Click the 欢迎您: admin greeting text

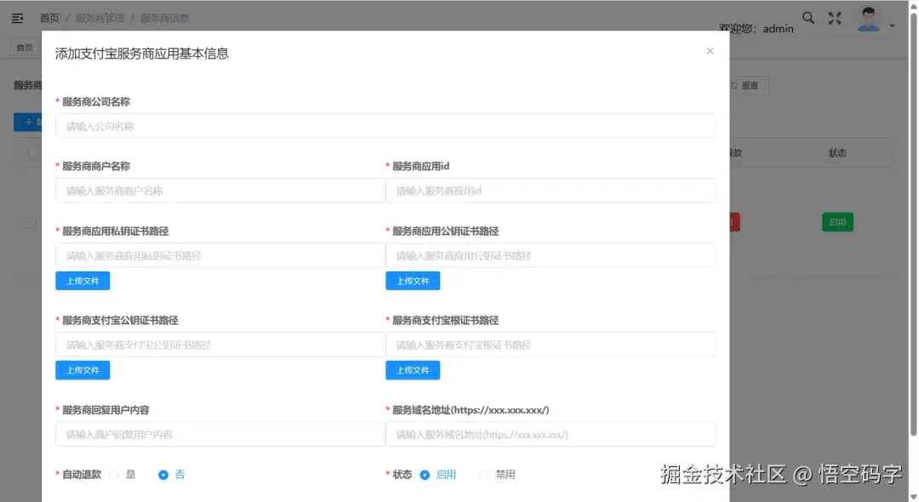756,29
